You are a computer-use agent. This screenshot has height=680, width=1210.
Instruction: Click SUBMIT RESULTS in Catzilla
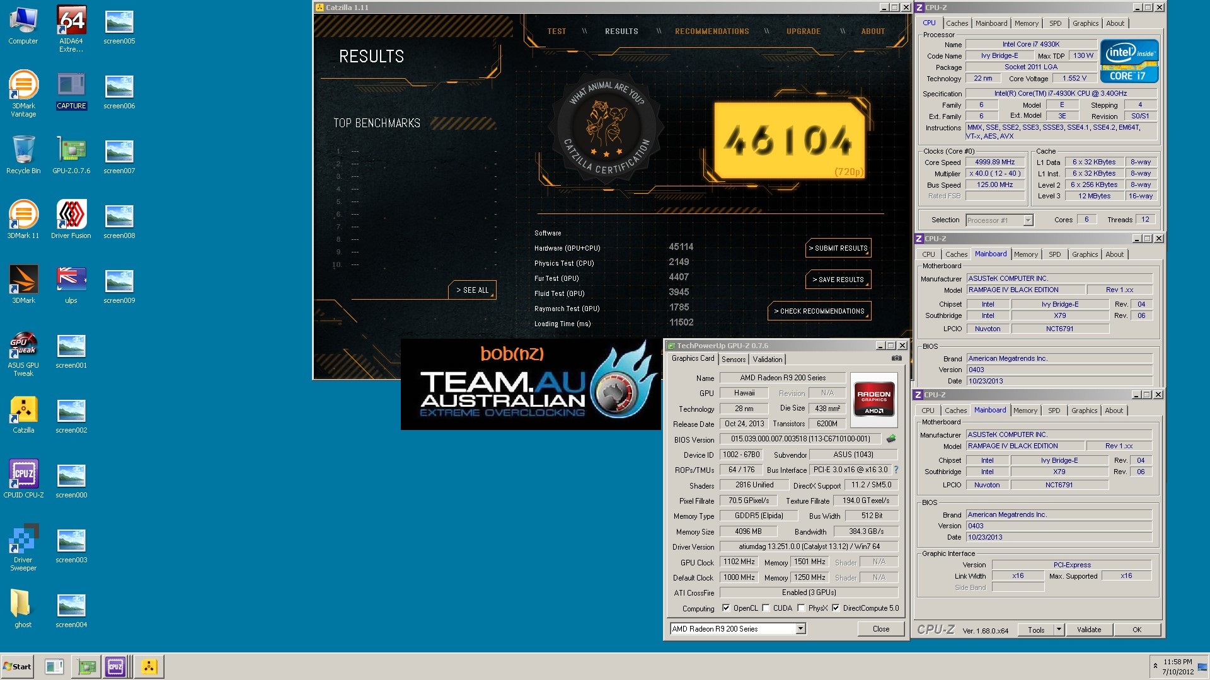[x=838, y=248]
